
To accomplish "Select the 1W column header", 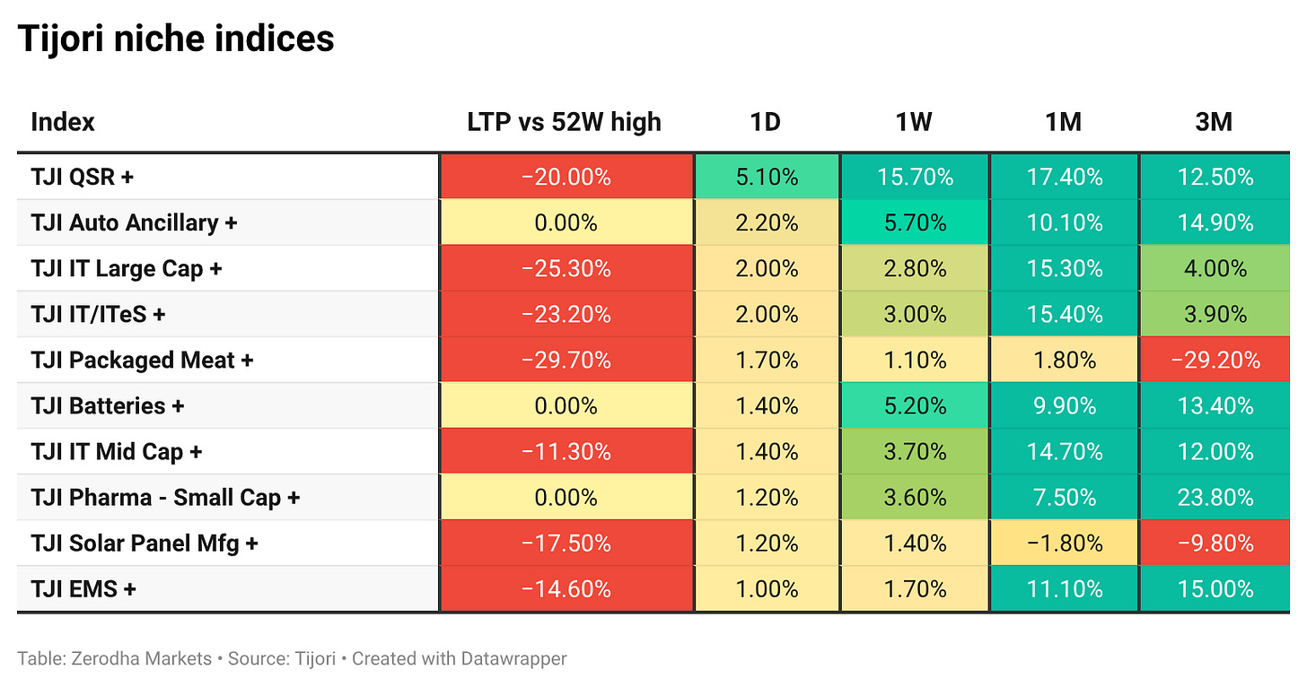I will [x=914, y=121].
